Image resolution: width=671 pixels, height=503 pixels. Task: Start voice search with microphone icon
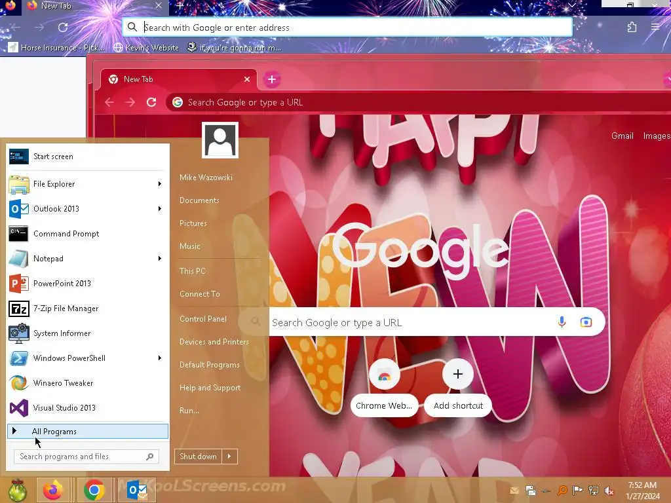[x=562, y=322]
